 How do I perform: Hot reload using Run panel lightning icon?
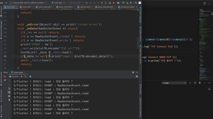(x=21, y=76)
